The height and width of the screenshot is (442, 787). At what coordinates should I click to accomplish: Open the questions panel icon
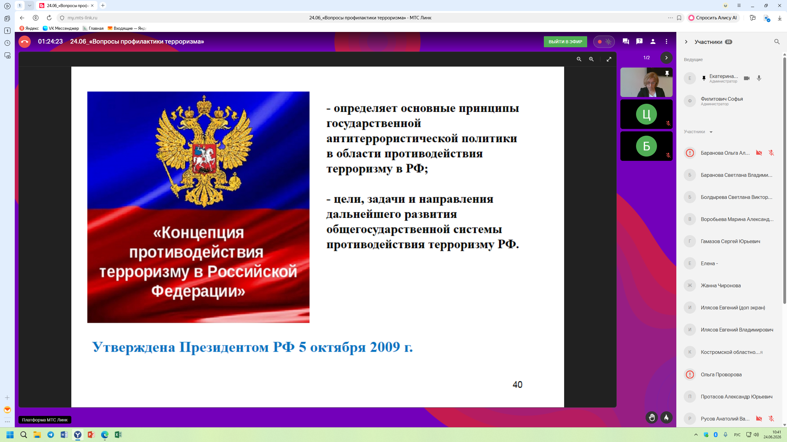click(639, 41)
